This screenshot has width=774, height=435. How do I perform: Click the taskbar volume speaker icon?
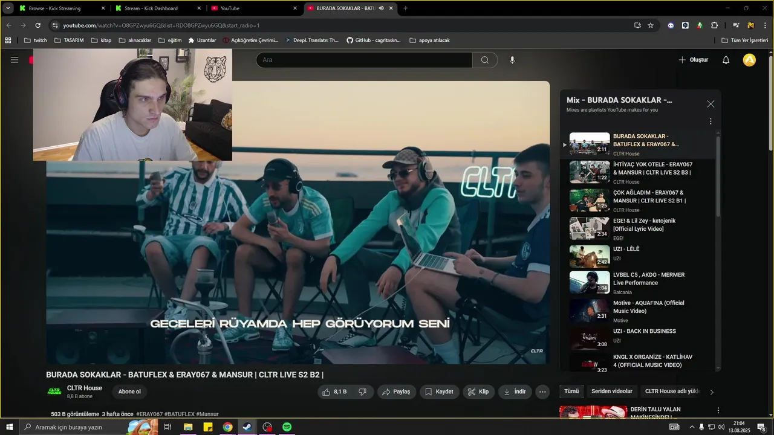click(x=721, y=427)
